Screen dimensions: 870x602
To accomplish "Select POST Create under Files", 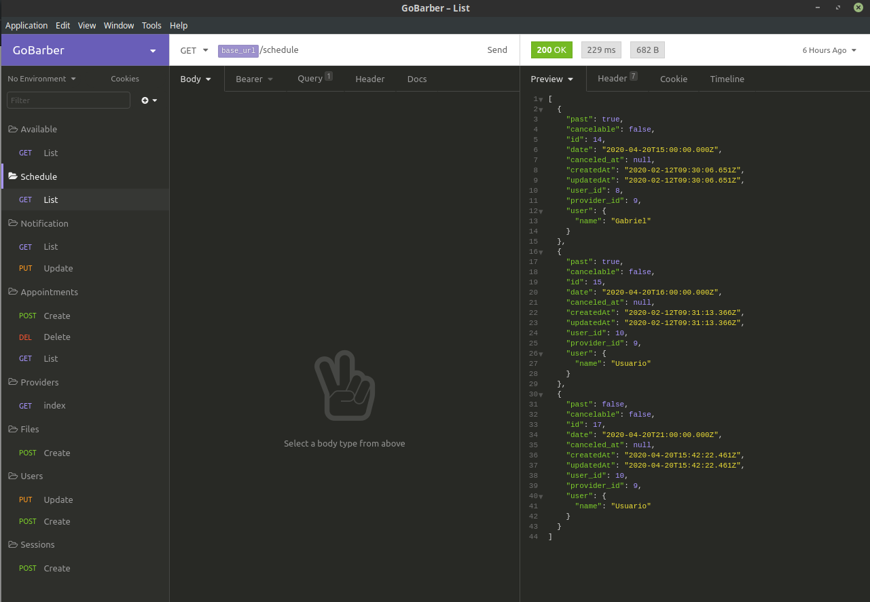I will [x=85, y=453].
